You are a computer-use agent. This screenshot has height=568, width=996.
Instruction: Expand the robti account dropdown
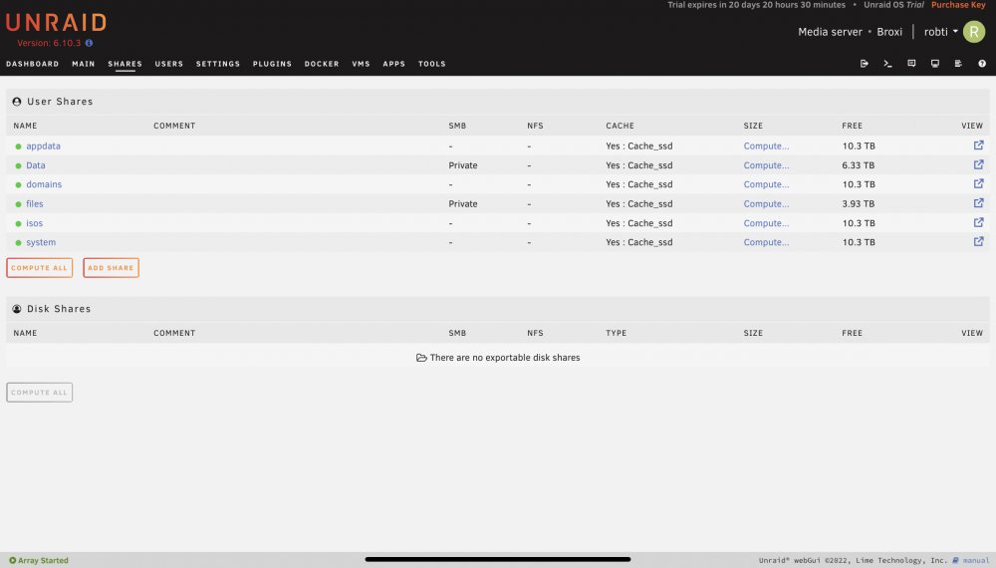pyautogui.click(x=941, y=32)
